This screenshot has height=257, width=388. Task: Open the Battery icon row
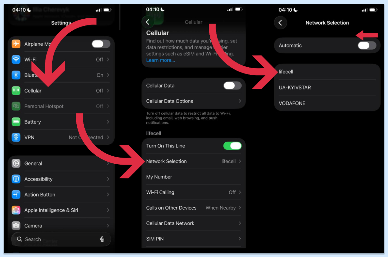point(16,122)
